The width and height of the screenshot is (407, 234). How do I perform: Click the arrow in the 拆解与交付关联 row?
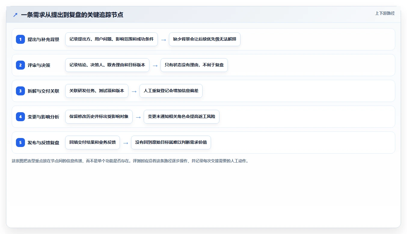[x=134, y=91]
